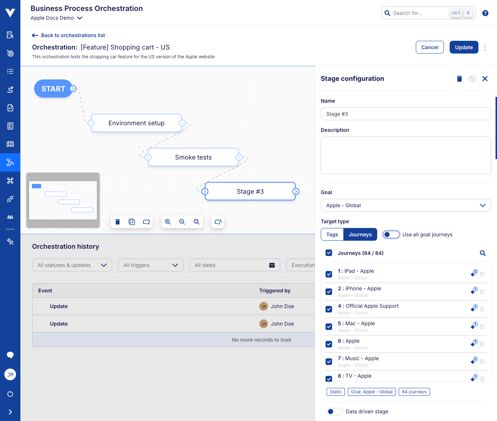
Task: Select the Tags target type tab
Action: 332,235
